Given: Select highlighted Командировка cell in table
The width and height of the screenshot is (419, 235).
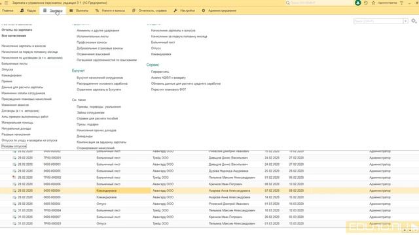Looking at the screenshot, I should coord(123,191).
